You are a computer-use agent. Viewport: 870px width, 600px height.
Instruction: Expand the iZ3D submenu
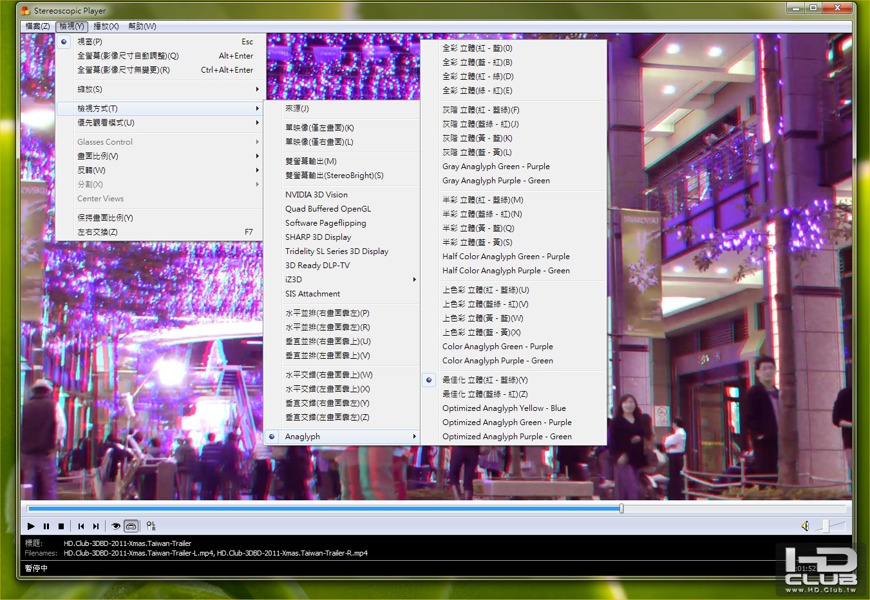342,280
